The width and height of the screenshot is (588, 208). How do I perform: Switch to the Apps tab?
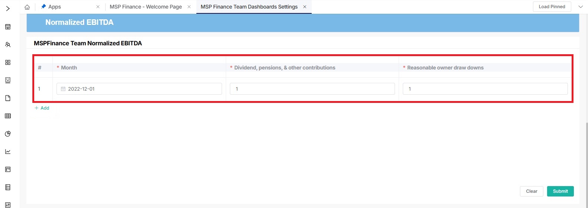coord(55,7)
